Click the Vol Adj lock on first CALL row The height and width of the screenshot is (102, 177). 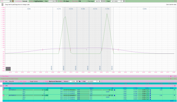point(150,90)
